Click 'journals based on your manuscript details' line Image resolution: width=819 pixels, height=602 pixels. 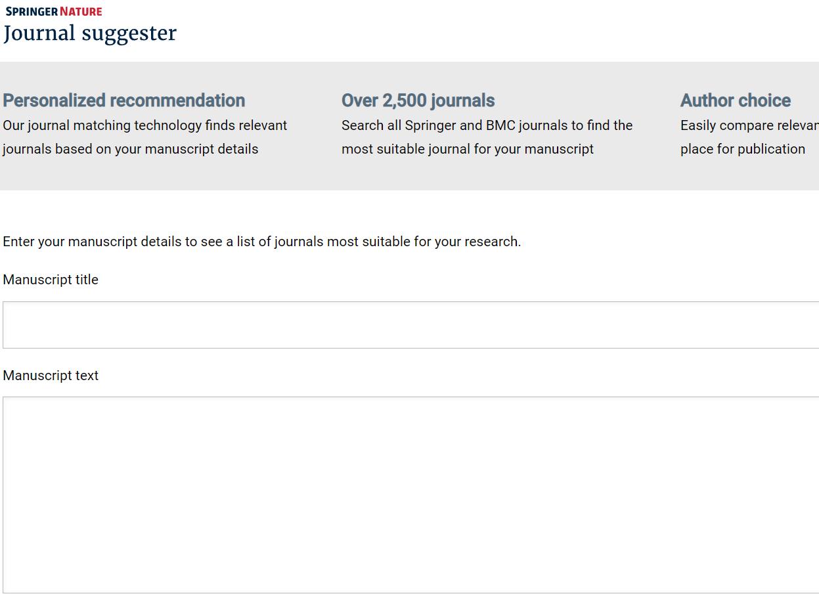(130, 149)
